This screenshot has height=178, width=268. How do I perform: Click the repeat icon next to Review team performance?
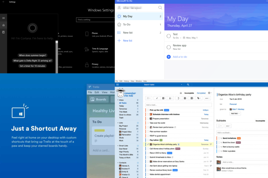(x=175, y=127)
